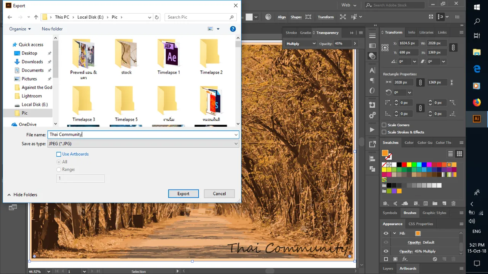
Task: Toggle constrain width and height proportions link
Action: coord(453,48)
